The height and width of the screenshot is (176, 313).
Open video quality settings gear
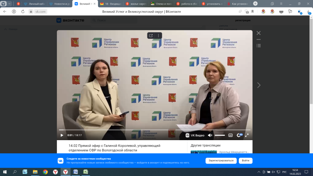pos(238,135)
